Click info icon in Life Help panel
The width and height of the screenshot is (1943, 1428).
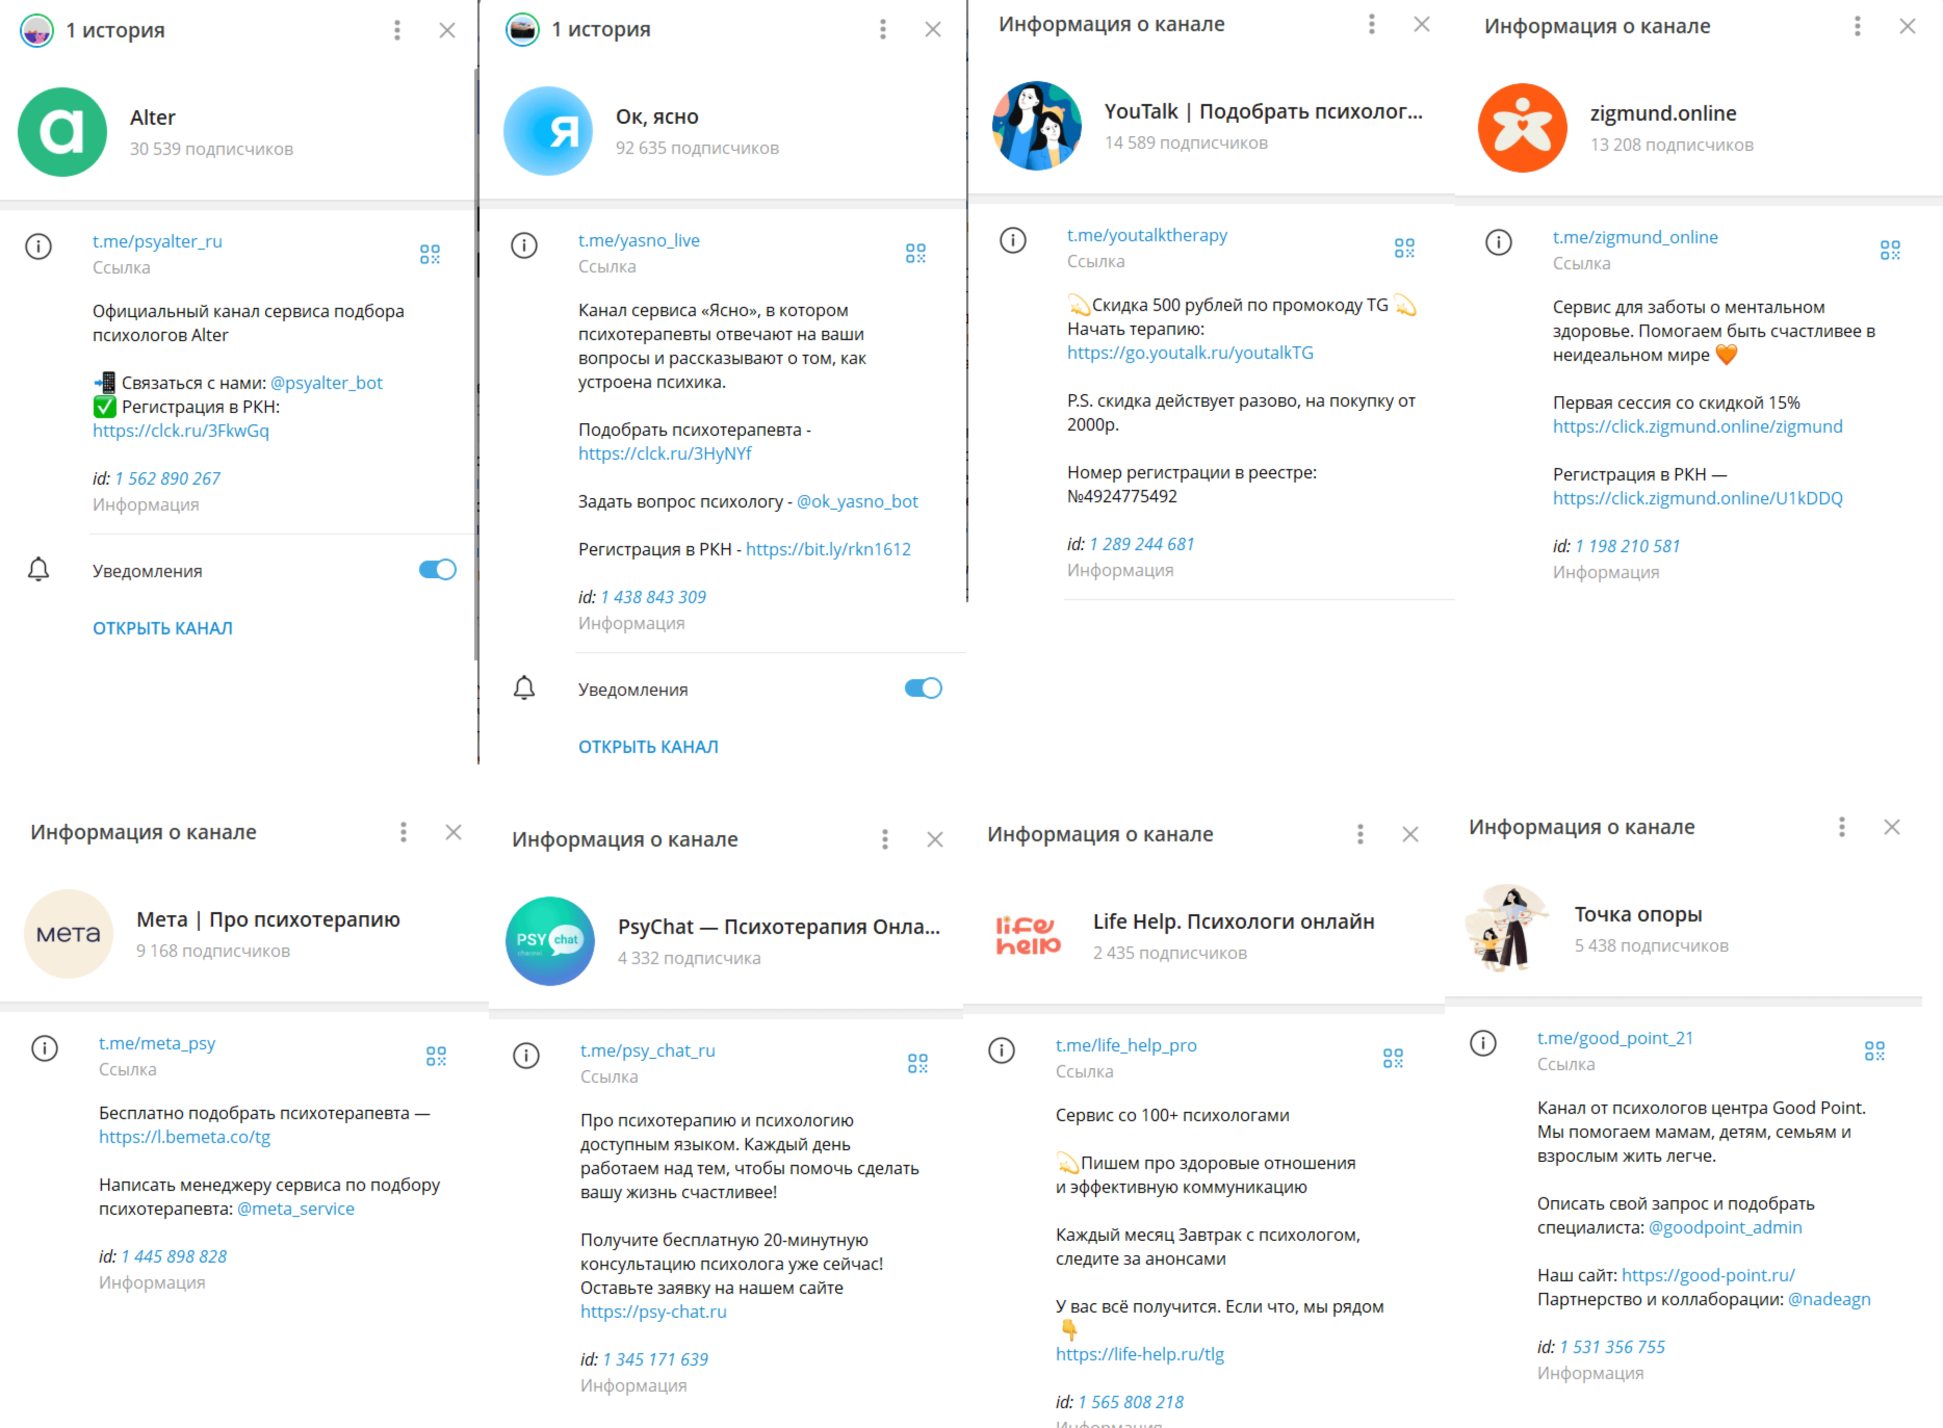click(x=1002, y=1050)
